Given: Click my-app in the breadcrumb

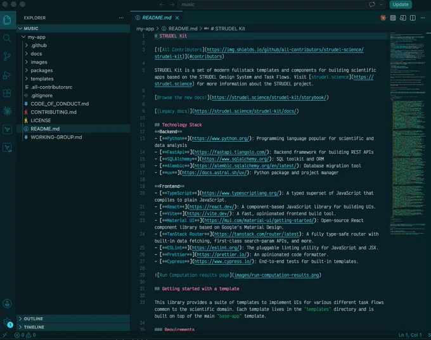Looking at the screenshot, I should tap(145, 28).
